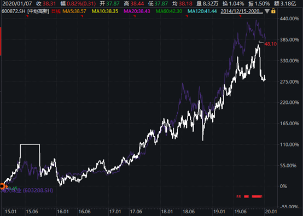Select the 18.01 date on time axis
303x216 pixels.
coord(167,212)
